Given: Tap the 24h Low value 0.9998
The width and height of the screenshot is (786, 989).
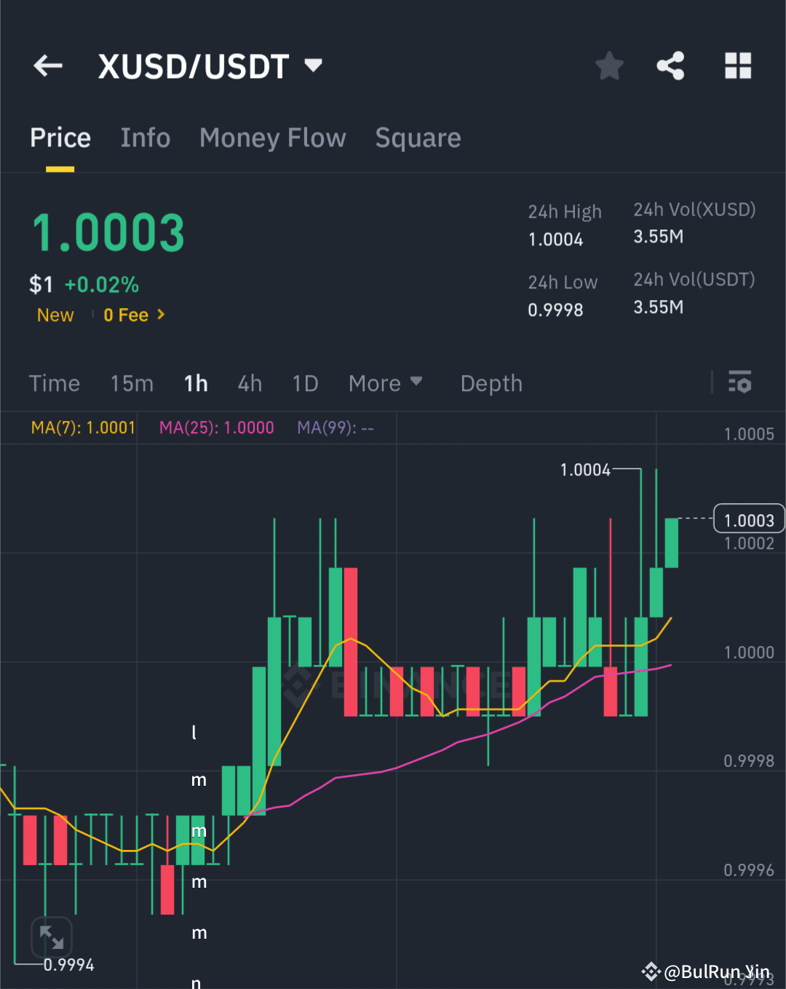Looking at the screenshot, I should pyautogui.click(x=555, y=310).
